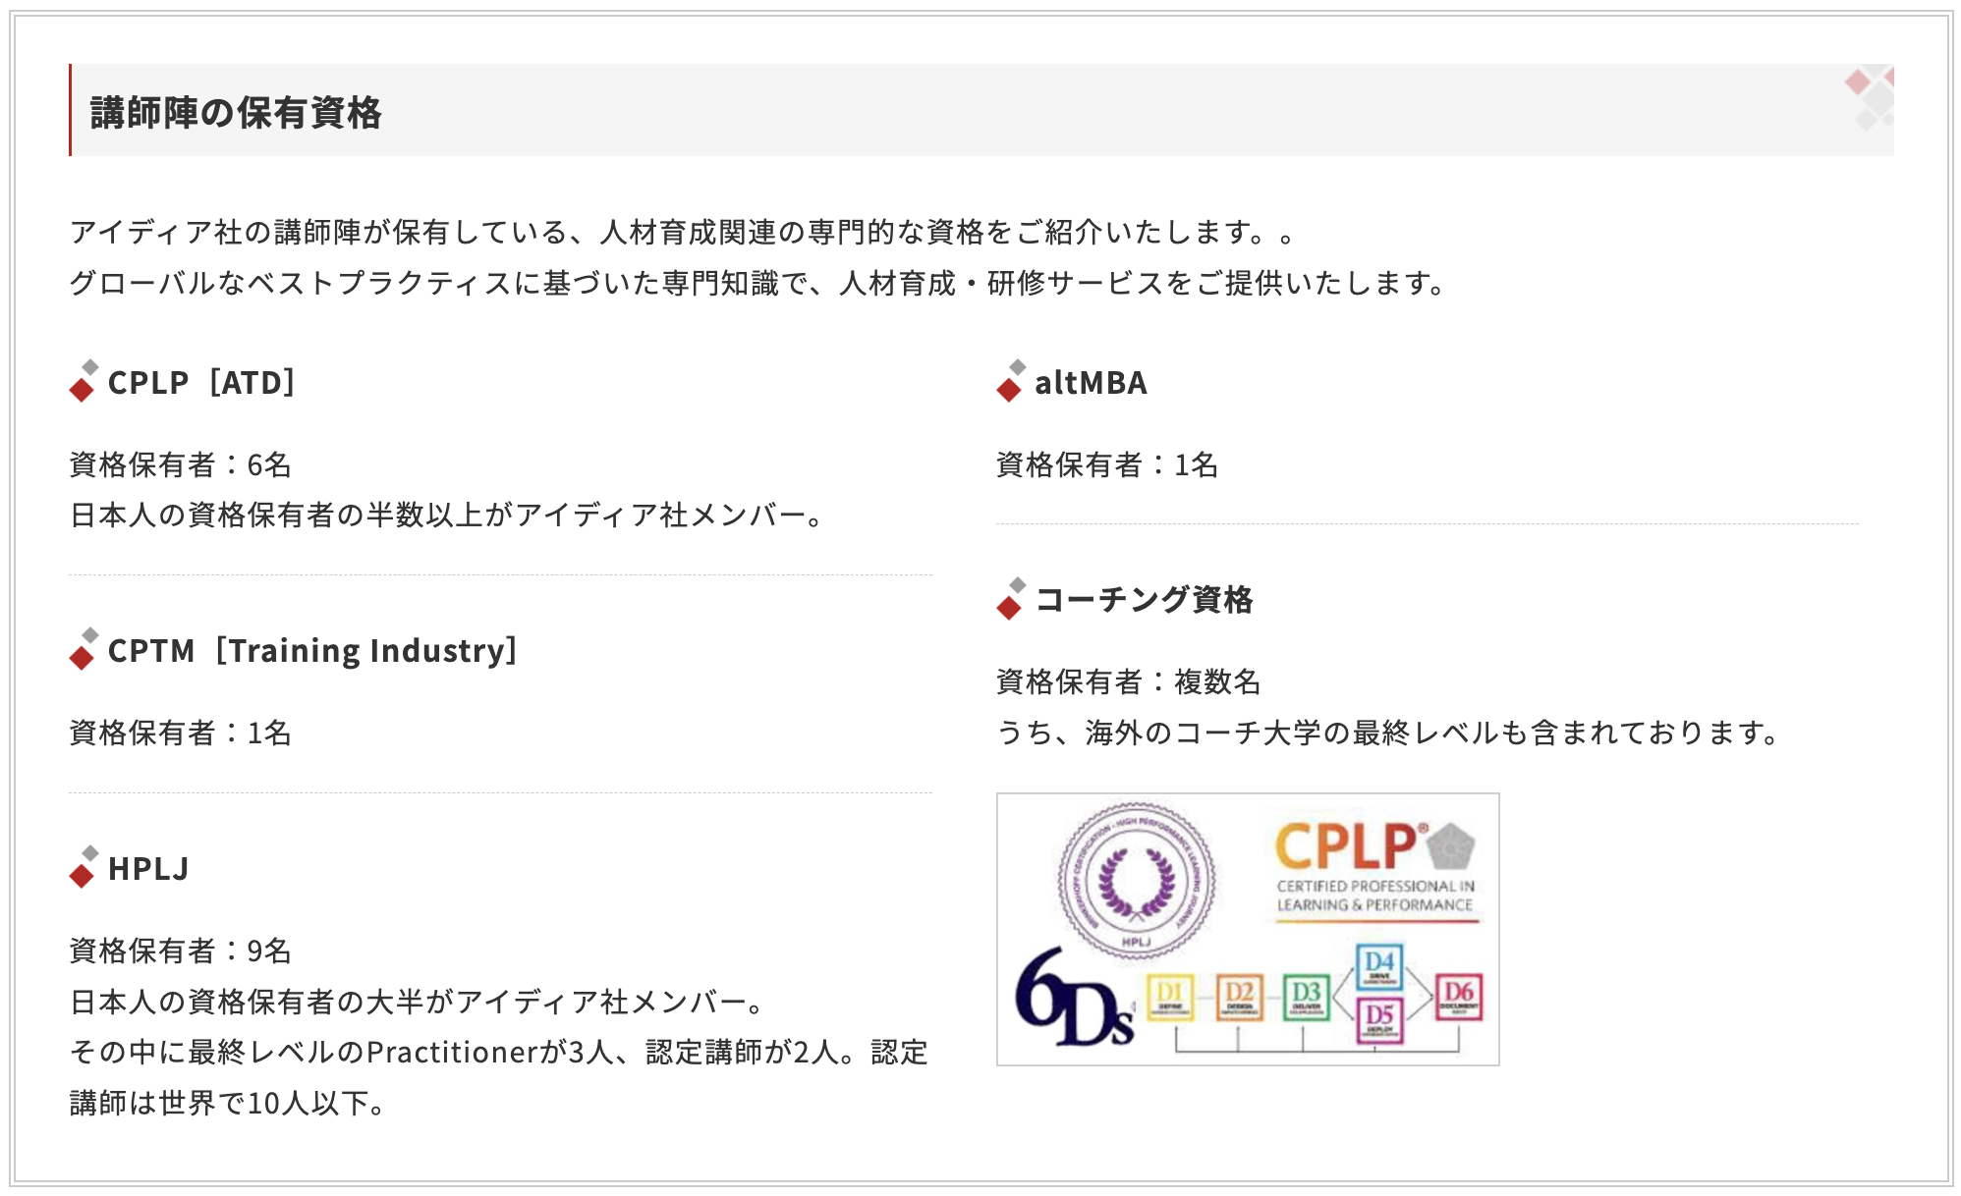Click the diamond bullet next to コーチング資格
Viewport: 1961px width, 1196px height.
(x=1010, y=598)
